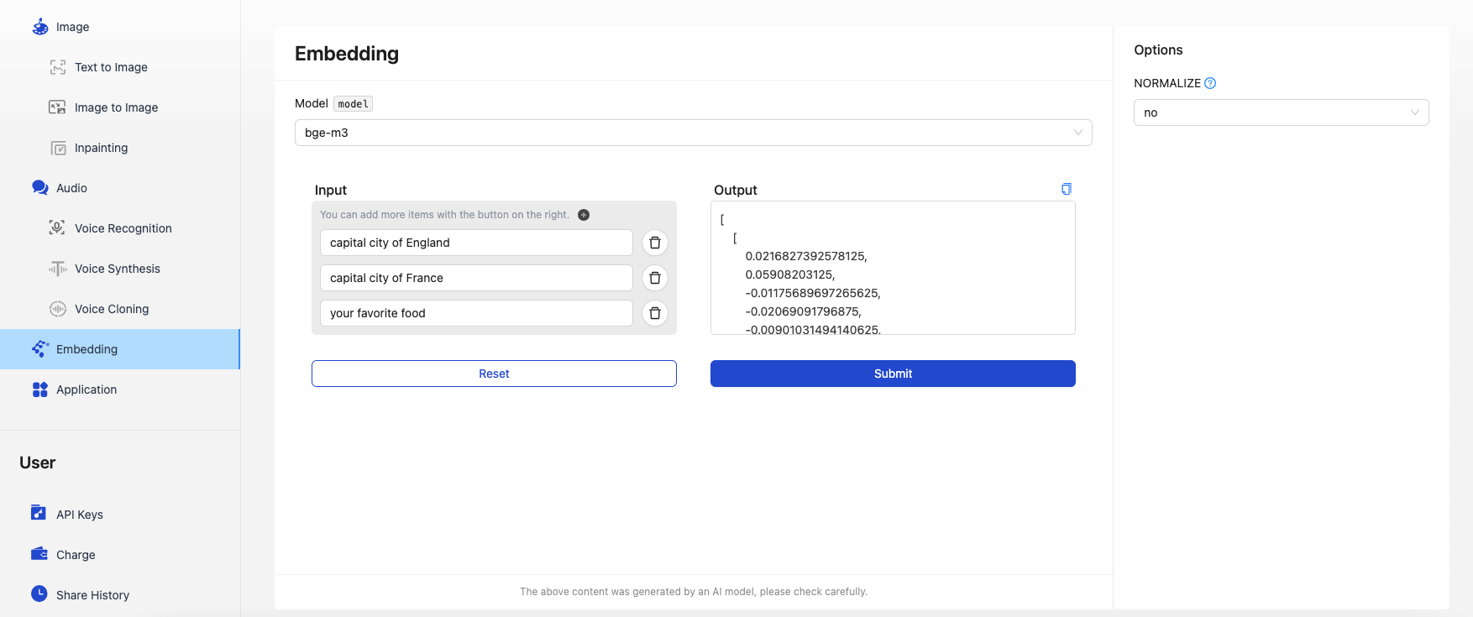Click the 'your favorite food' text field
The width and height of the screenshot is (1473, 617).
475,313
